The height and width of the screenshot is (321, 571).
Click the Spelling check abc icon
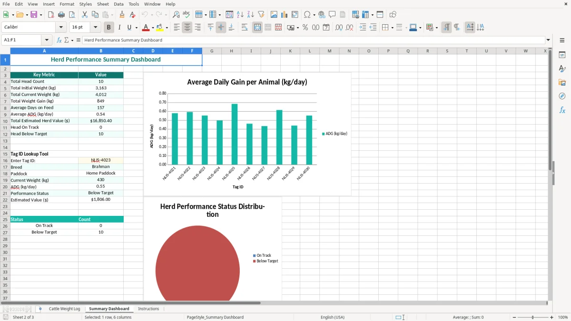(186, 15)
